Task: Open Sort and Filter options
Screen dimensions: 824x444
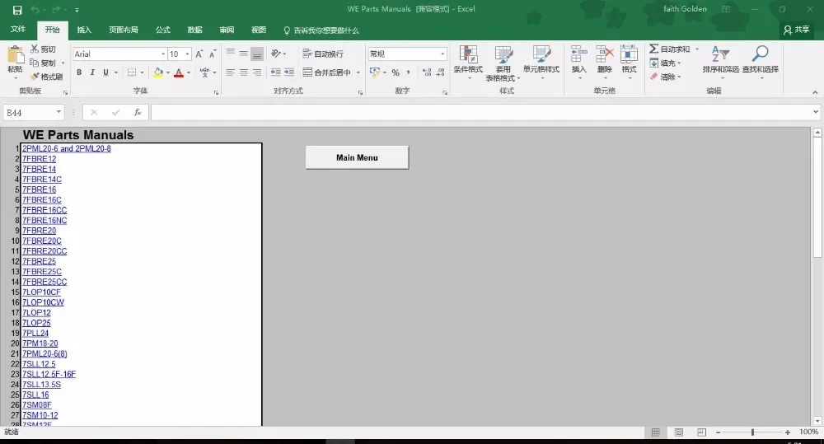Action: (x=720, y=54)
